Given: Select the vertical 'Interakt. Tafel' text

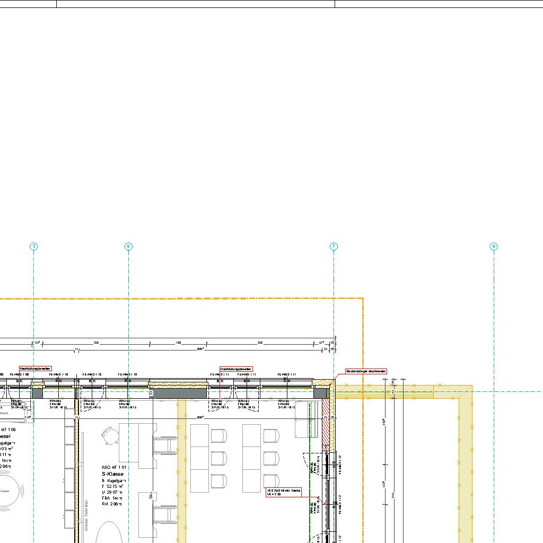Looking at the screenshot, I should (x=86, y=514).
